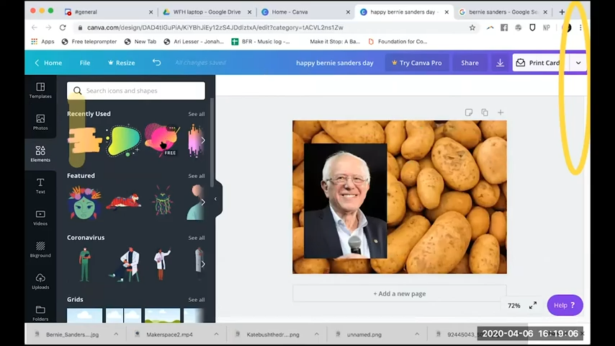615x346 pixels.
Task: See all Recently Used elements
Action: click(196, 114)
